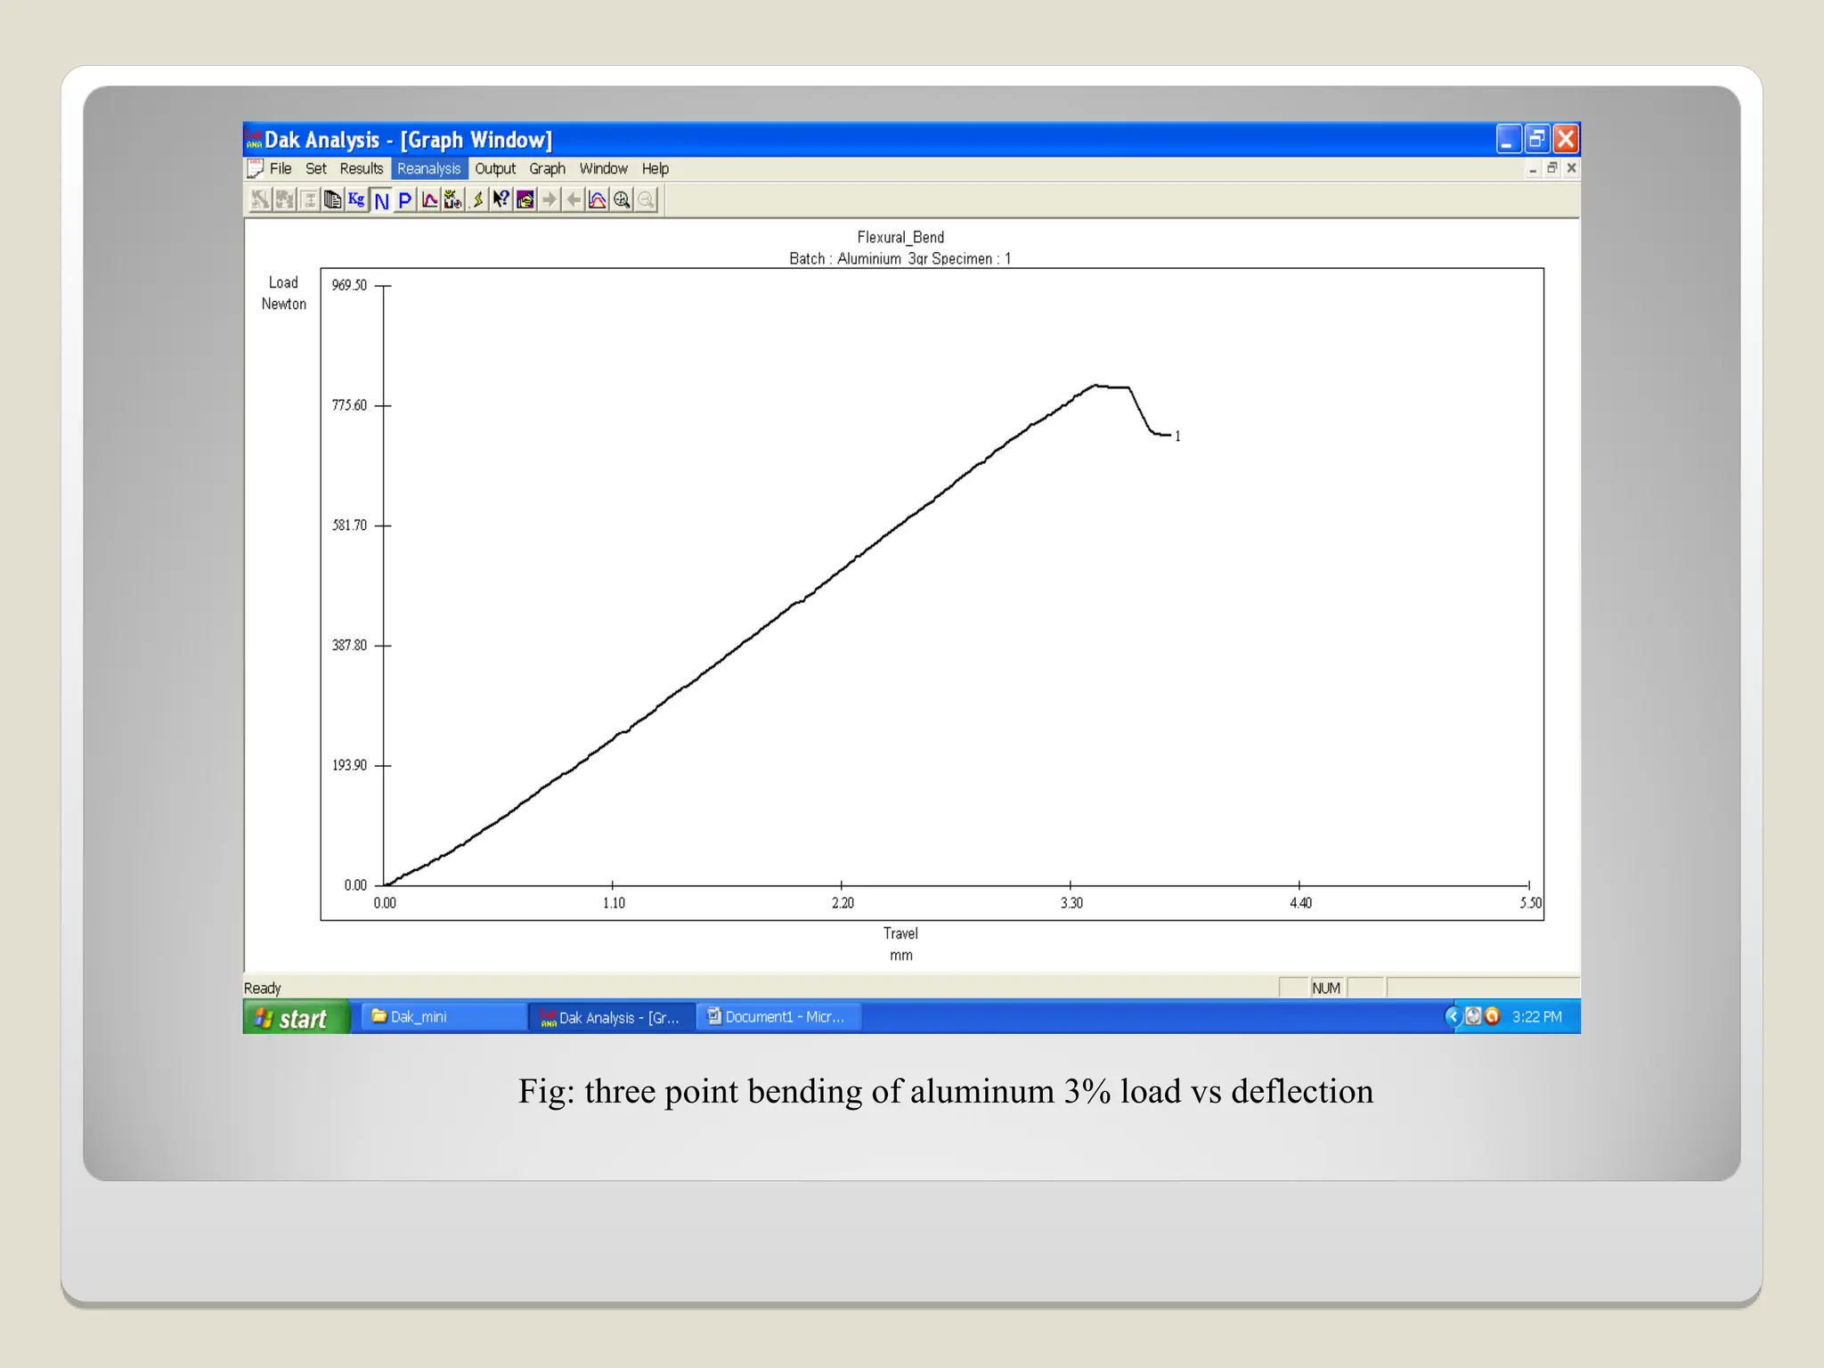1824x1368 pixels.
Task: Click the 3:22 PM clock
Action: (x=1537, y=1017)
